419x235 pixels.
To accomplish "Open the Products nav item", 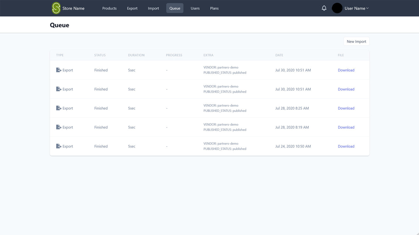I will [109, 8].
